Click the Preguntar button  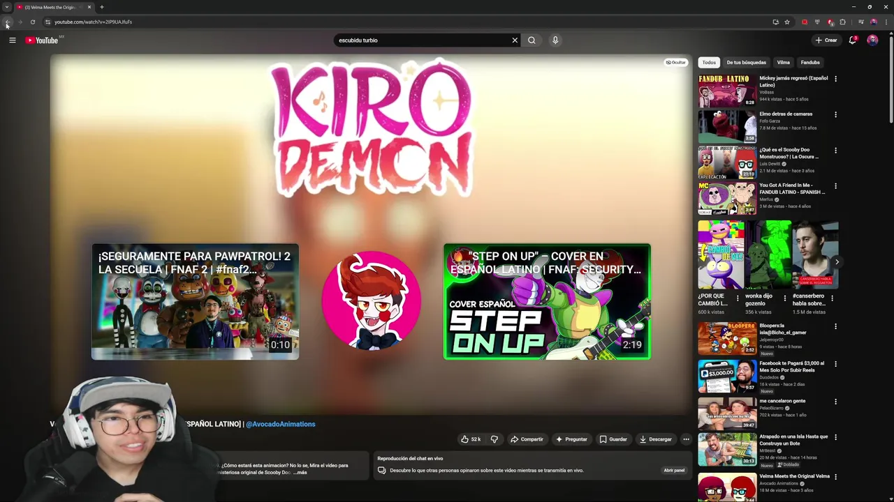(x=571, y=439)
